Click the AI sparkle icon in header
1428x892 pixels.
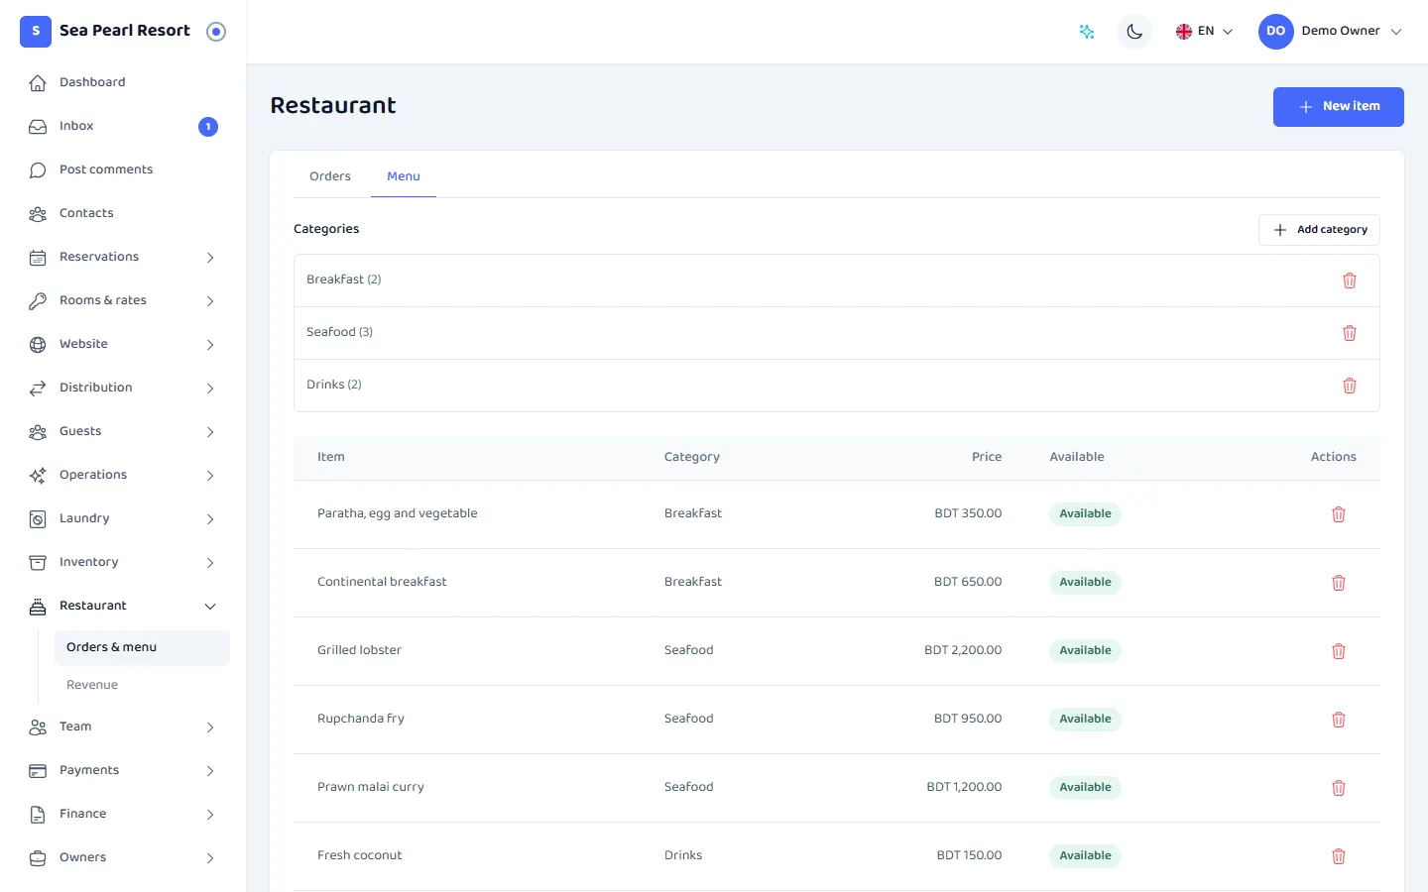pyautogui.click(x=1087, y=32)
